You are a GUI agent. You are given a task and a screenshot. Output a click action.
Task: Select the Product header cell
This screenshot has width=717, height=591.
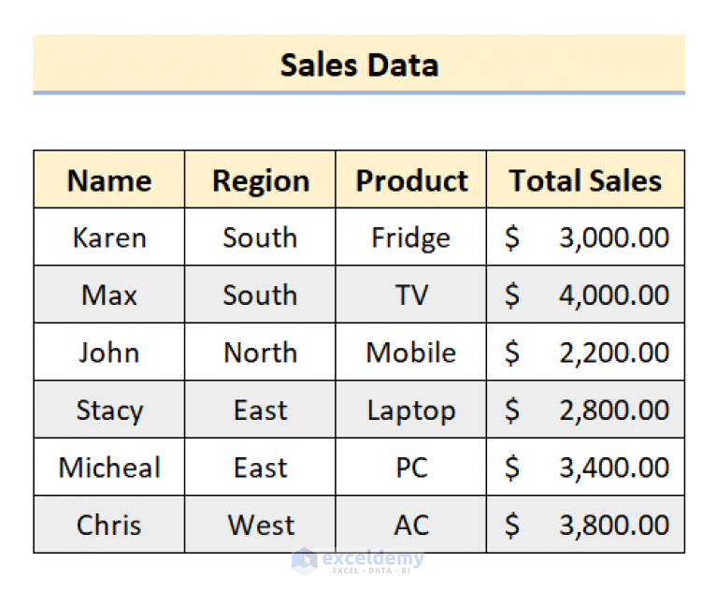[x=411, y=180]
